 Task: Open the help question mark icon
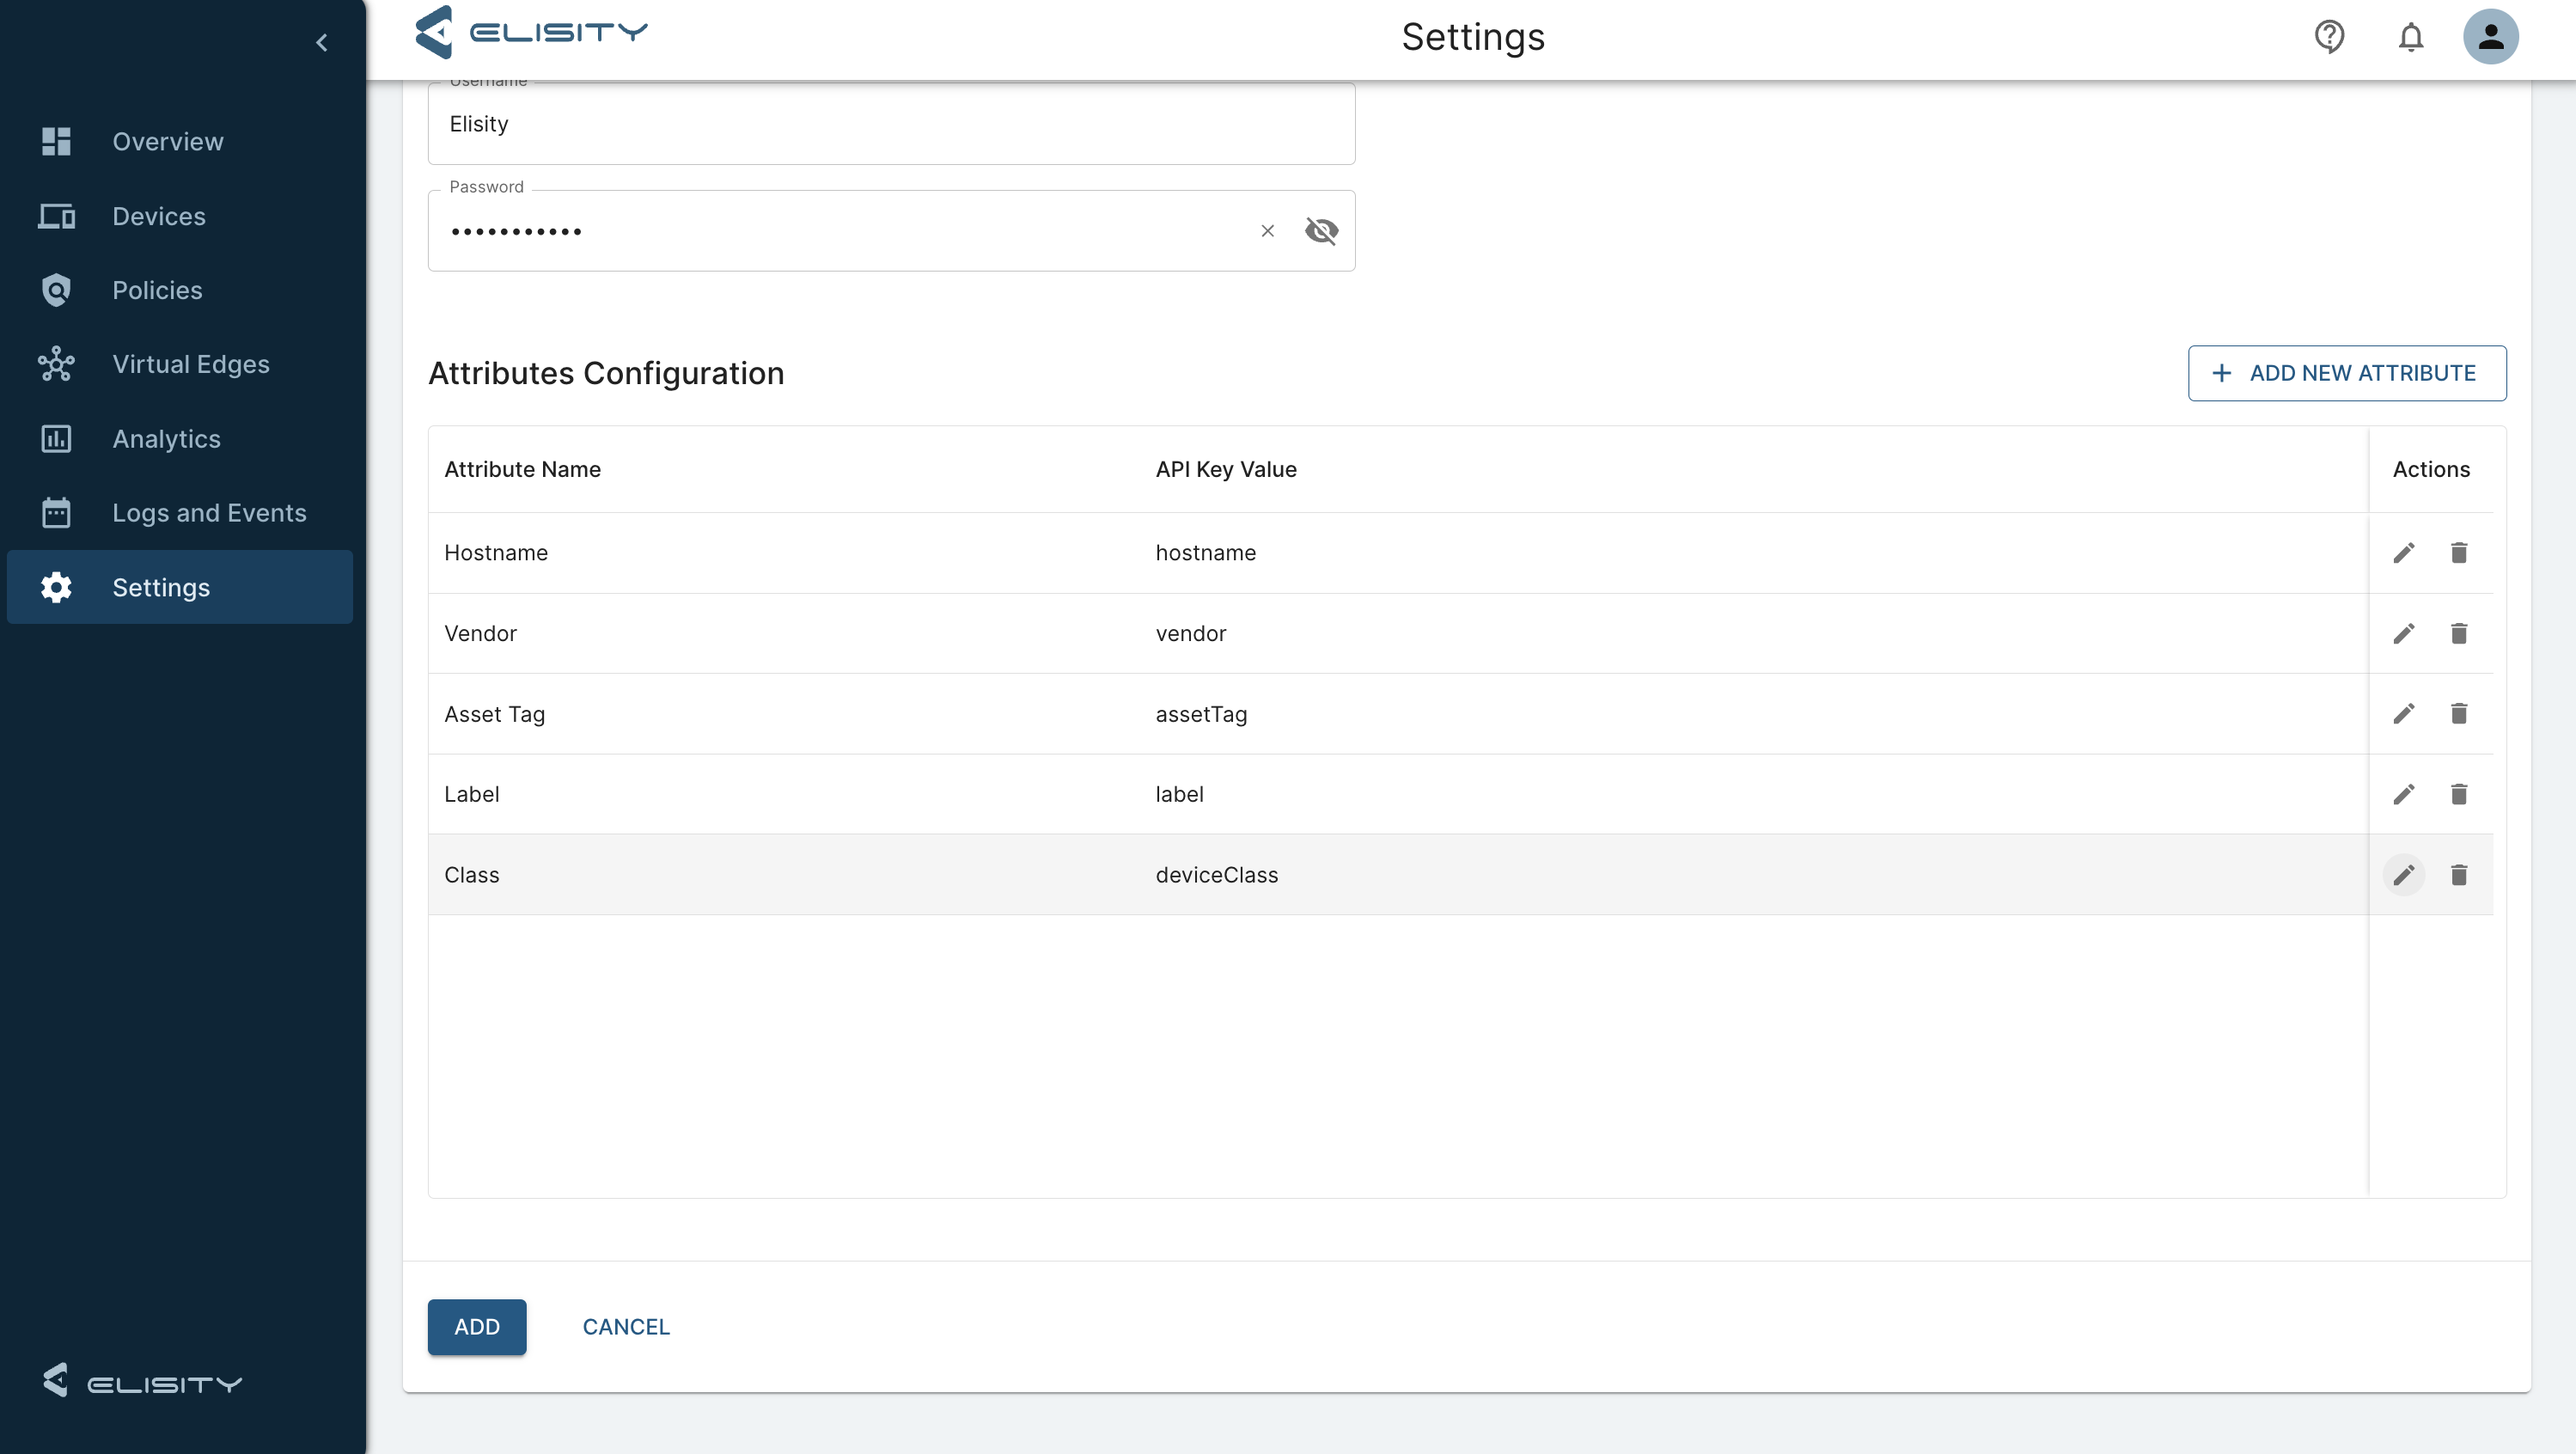point(2329,37)
